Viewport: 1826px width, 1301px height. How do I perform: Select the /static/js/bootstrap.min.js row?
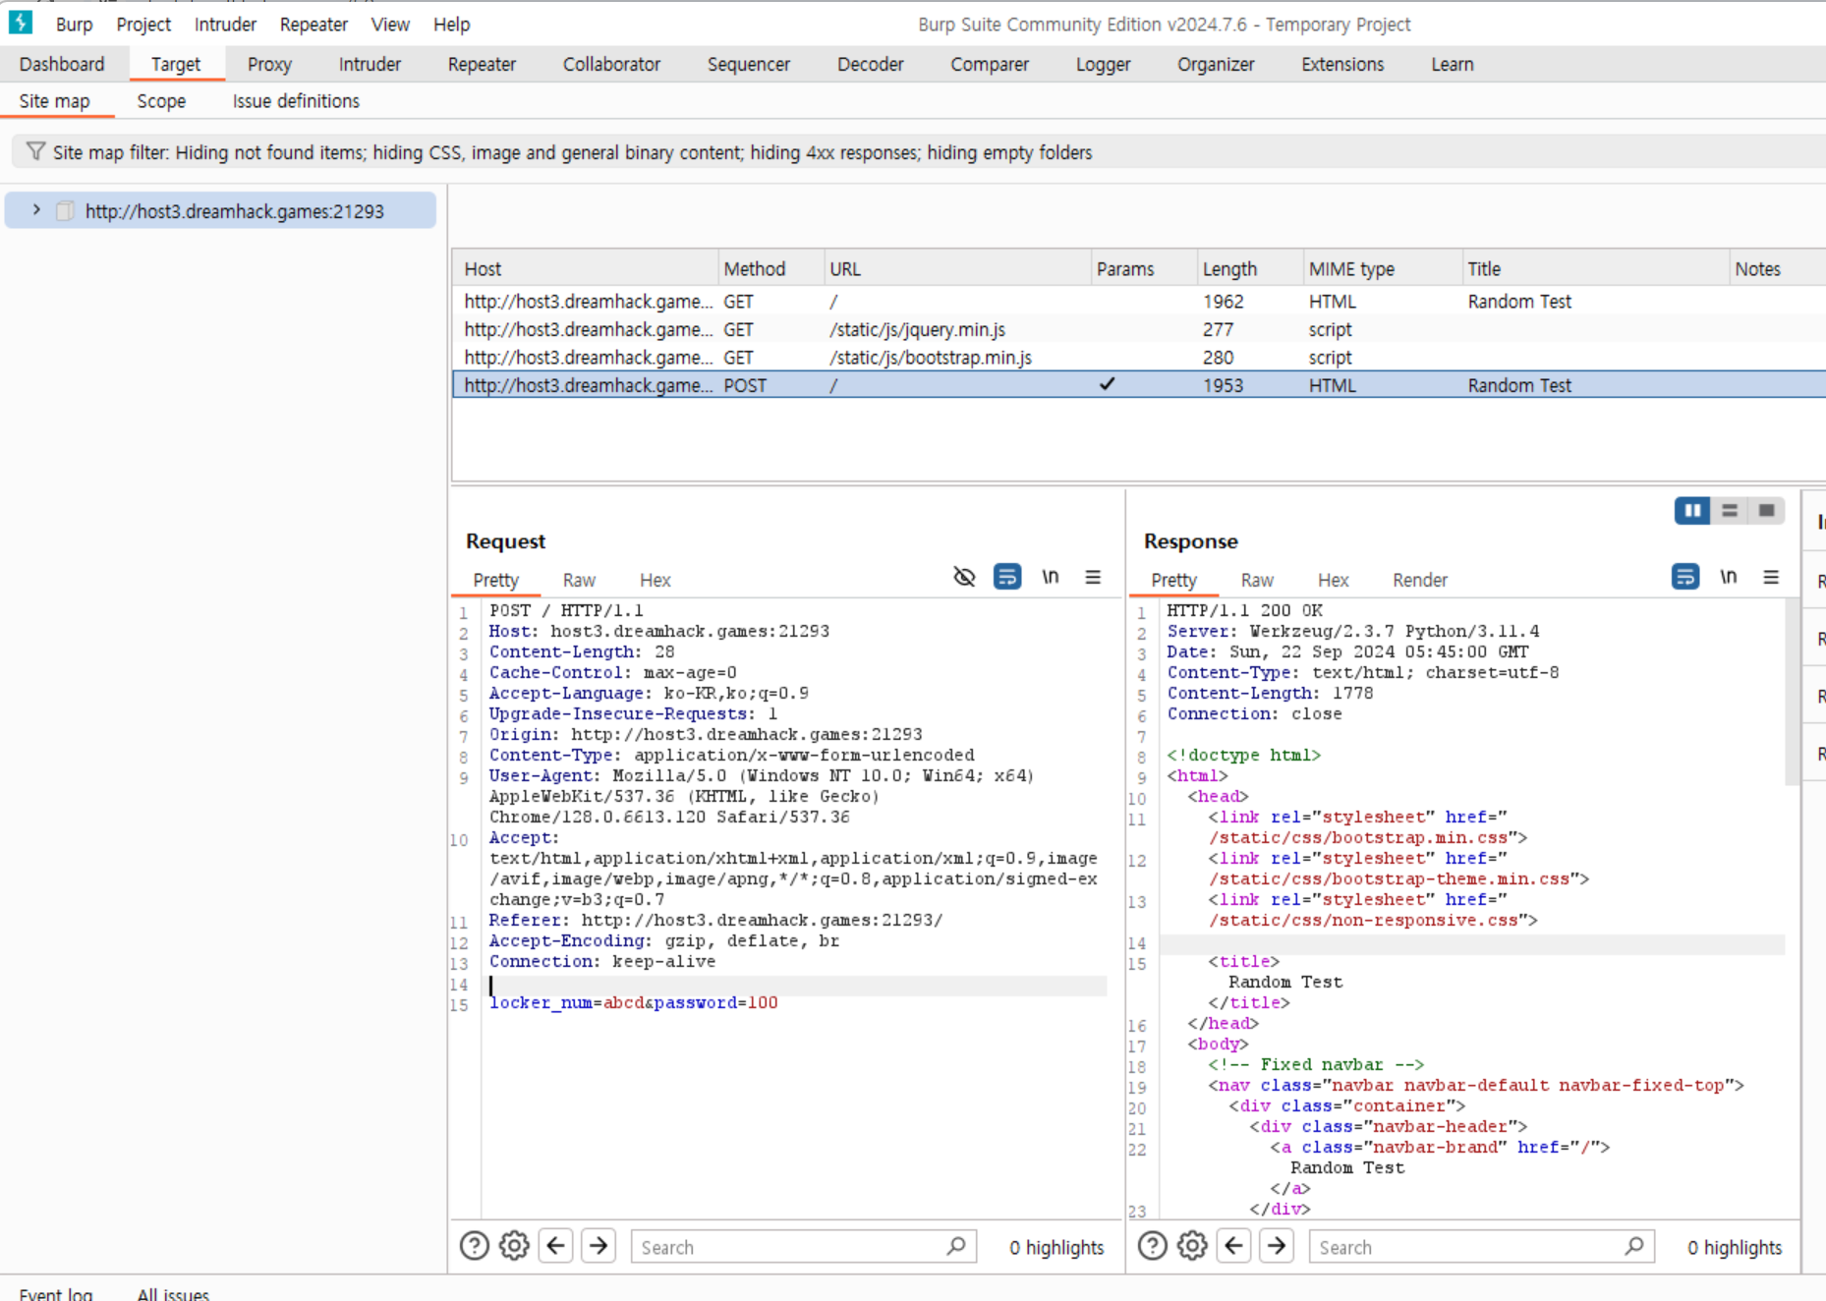coord(1138,358)
